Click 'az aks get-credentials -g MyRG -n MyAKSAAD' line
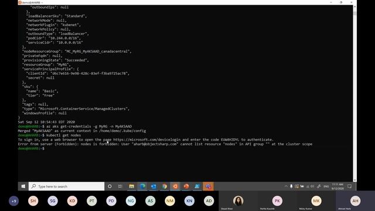Viewport: 375px width, 211px height. [89, 127]
